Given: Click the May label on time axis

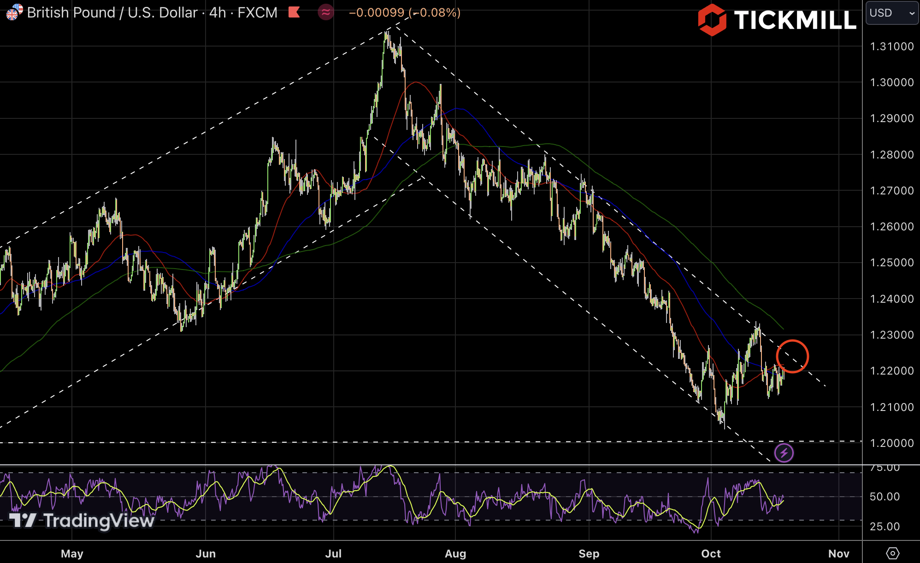Looking at the screenshot, I should click(x=72, y=553).
